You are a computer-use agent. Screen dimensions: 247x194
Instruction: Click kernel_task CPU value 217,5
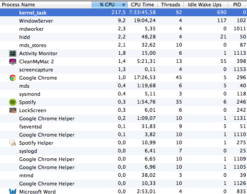(x=119, y=12)
